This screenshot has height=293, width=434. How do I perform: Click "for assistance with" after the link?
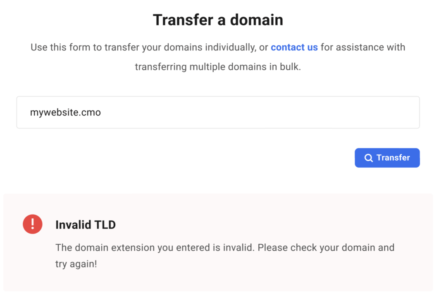(x=363, y=47)
